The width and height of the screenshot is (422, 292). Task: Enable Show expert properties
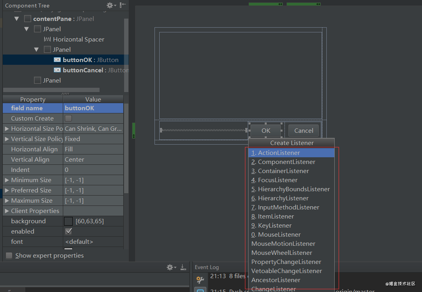(9, 255)
